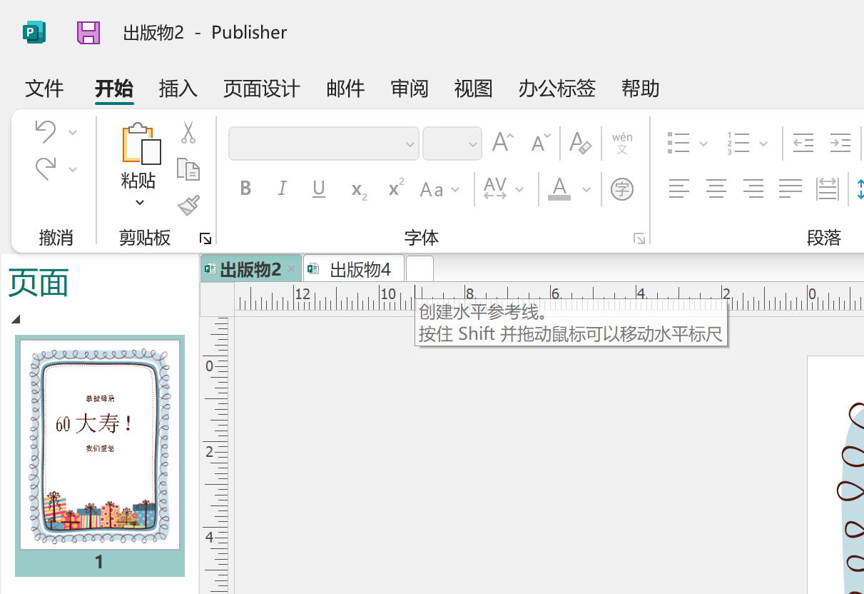
Task: Click the distributed alignment icon
Action: (828, 189)
